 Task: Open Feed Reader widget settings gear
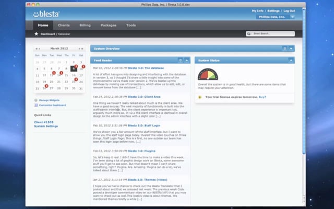181,61
